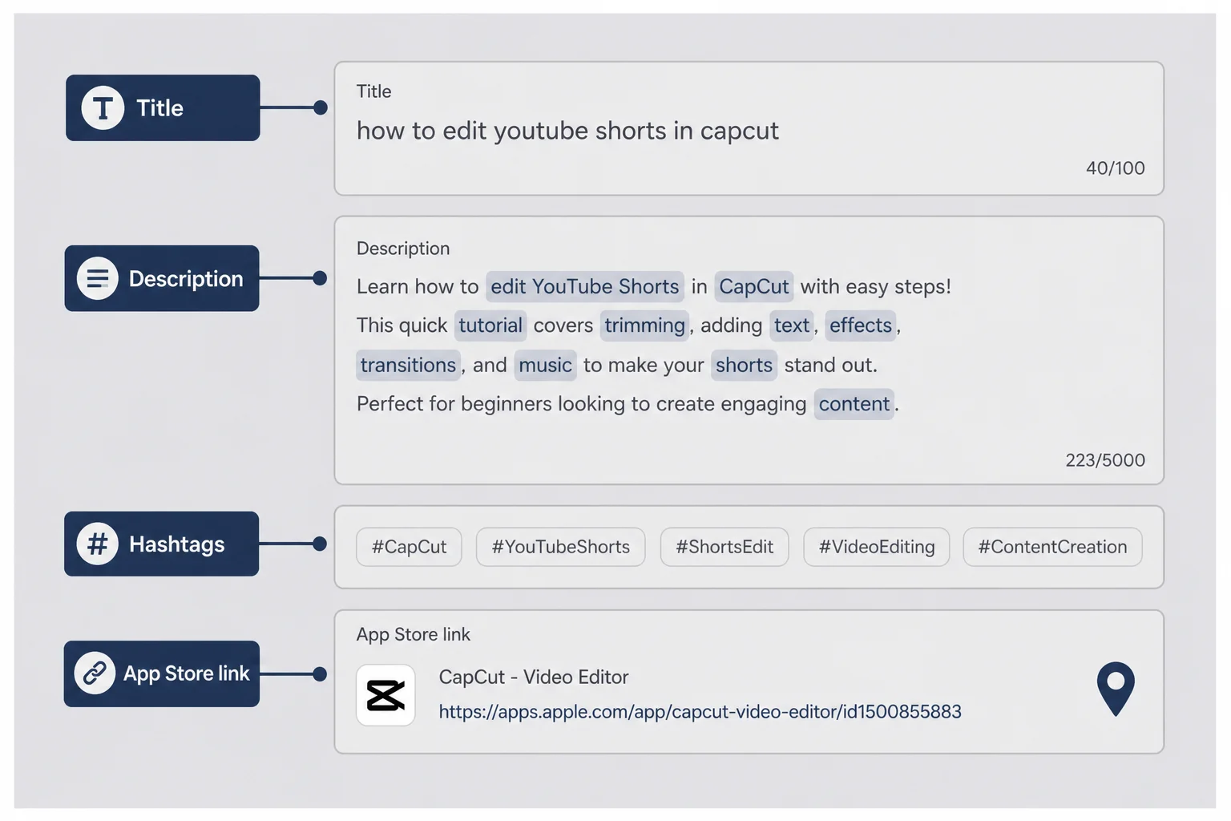The width and height of the screenshot is (1231, 821).
Task: Click the #YouTubeShorts hashtag chip
Action: pyautogui.click(x=561, y=547)
